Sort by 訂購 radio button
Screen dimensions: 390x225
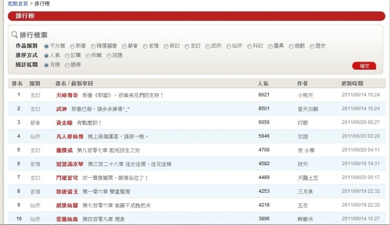click(67, 56)
